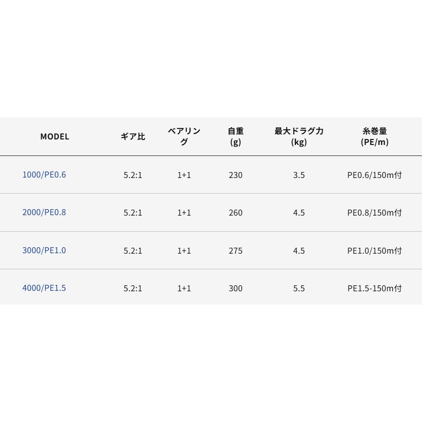This screenshot has width=422, height=422.
Task: Click the 3.5 max drag value
Action: [x=299, y=175]
